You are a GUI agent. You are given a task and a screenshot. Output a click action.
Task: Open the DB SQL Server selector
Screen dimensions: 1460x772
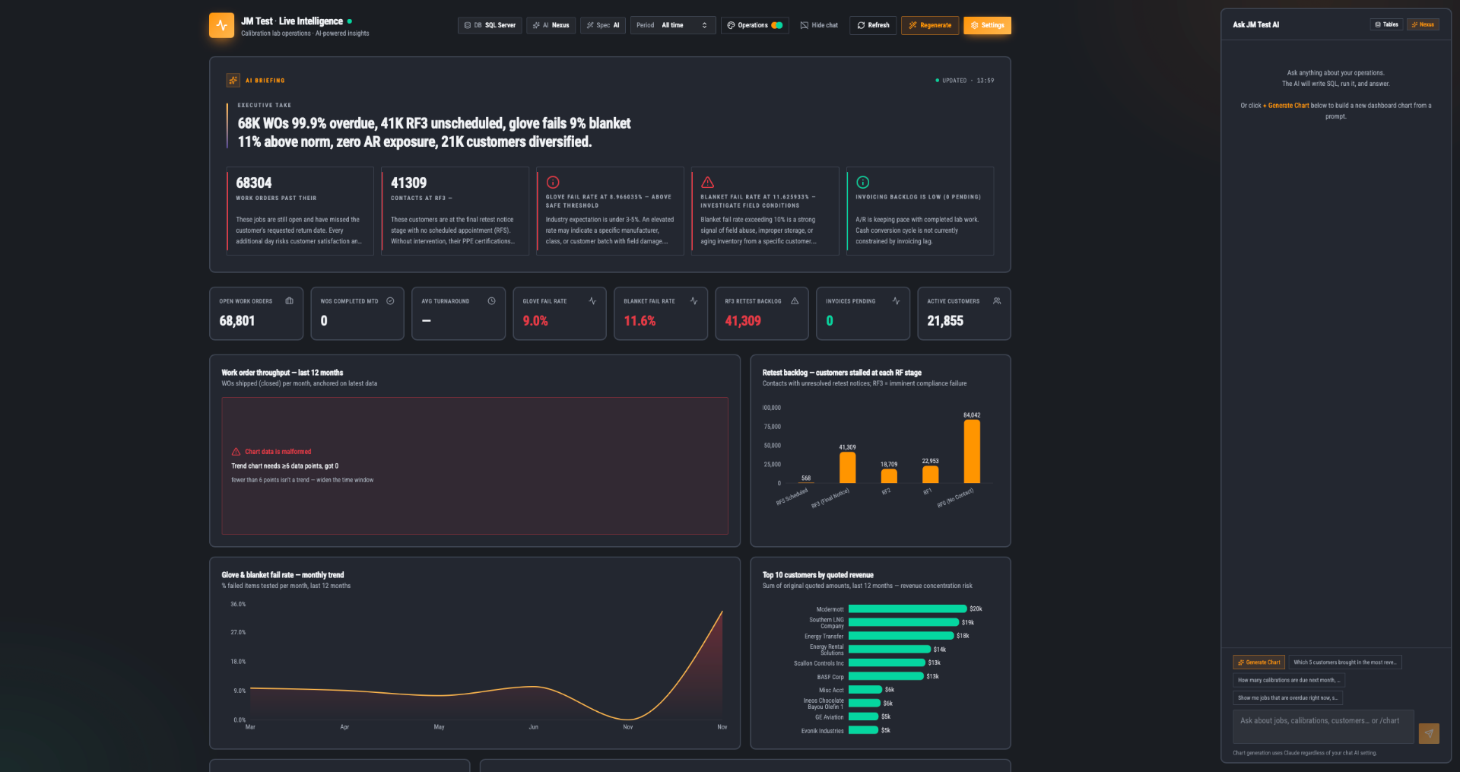click(x=490, y=25)
